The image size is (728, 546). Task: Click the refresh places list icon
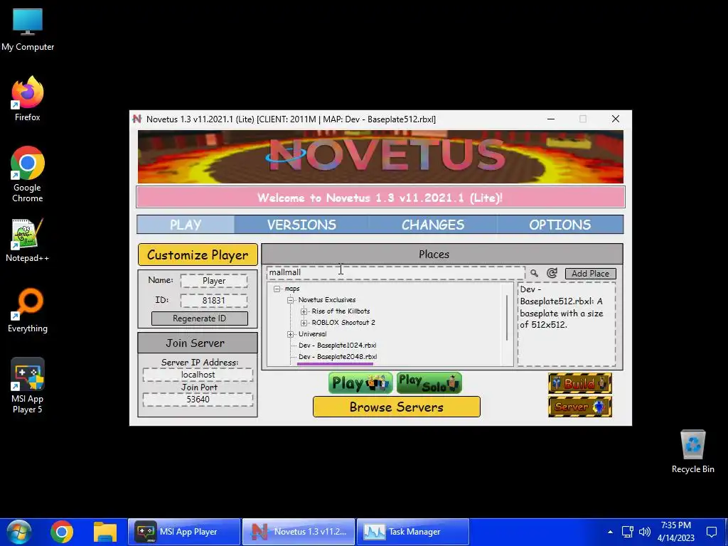click(552, 273)
